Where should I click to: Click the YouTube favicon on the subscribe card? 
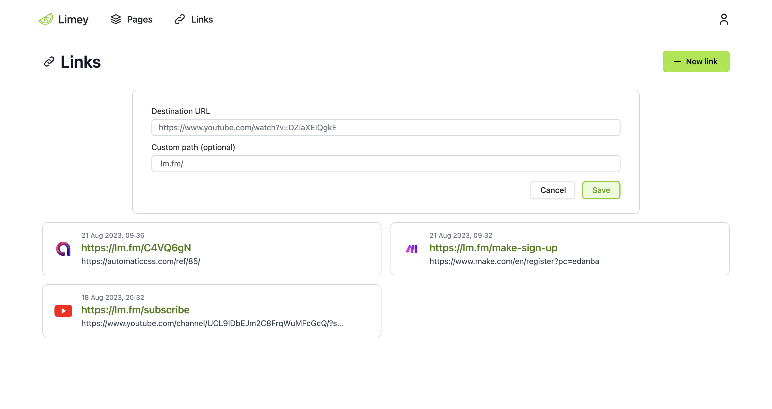63,310
